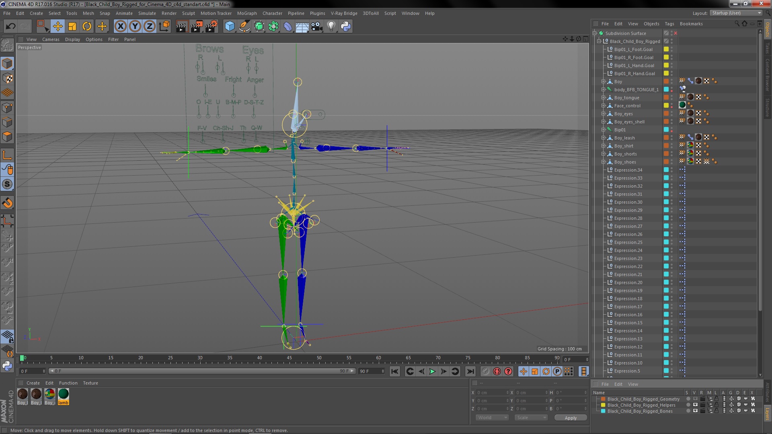This screenshot has height=434, width=772.
Task: Select the Rotate tool icon
Action: [x=87, y=27]
